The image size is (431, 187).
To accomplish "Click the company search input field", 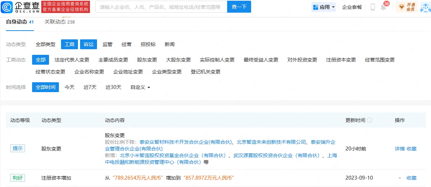I will [x=161, y=7].
